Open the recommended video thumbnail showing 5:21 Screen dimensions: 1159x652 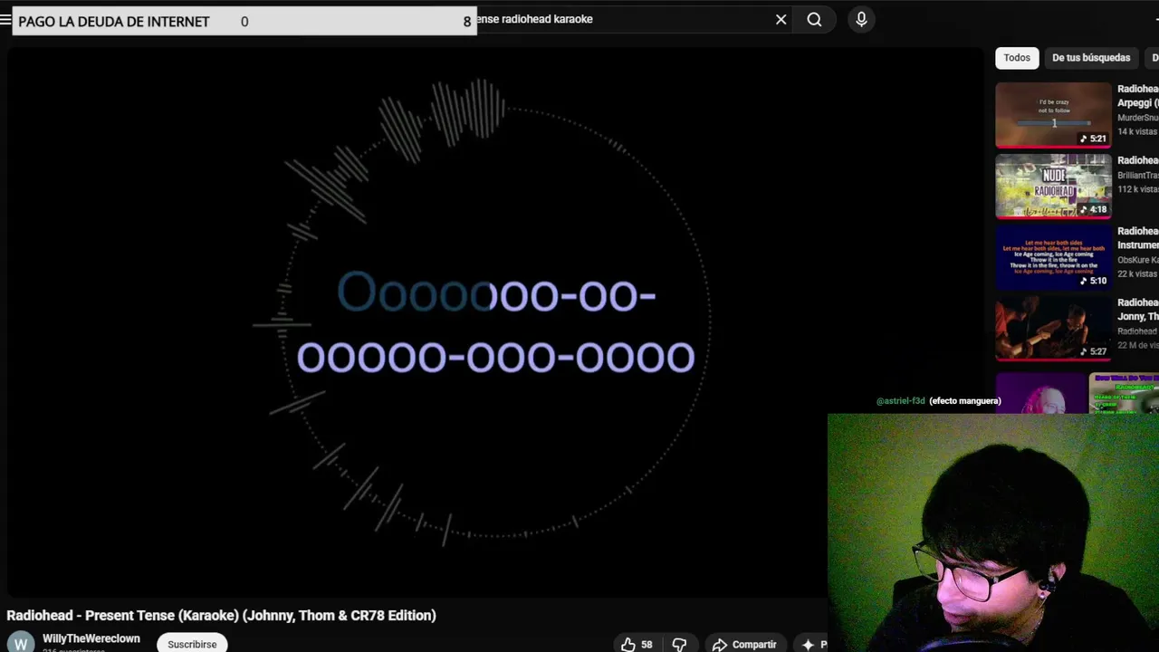tap(1053, 115)
